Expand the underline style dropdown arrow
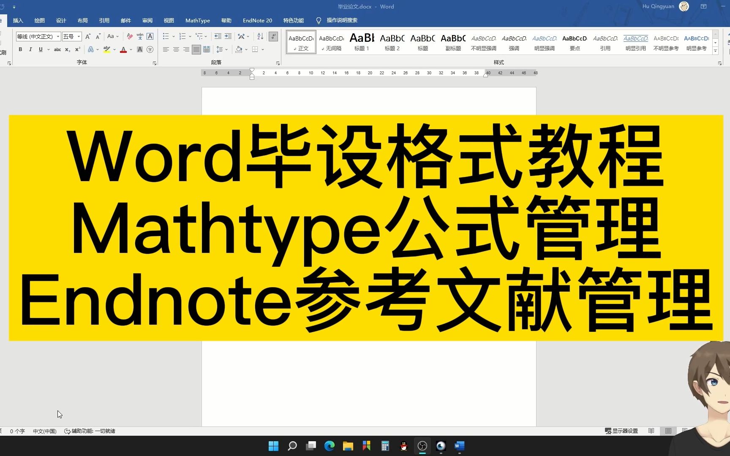This screenshot has height=456, width=730. click(49, 49)
